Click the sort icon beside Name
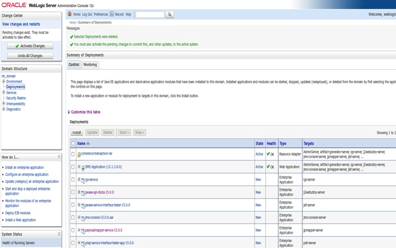Screen dimensions: 396x248 tap(88, 144)
